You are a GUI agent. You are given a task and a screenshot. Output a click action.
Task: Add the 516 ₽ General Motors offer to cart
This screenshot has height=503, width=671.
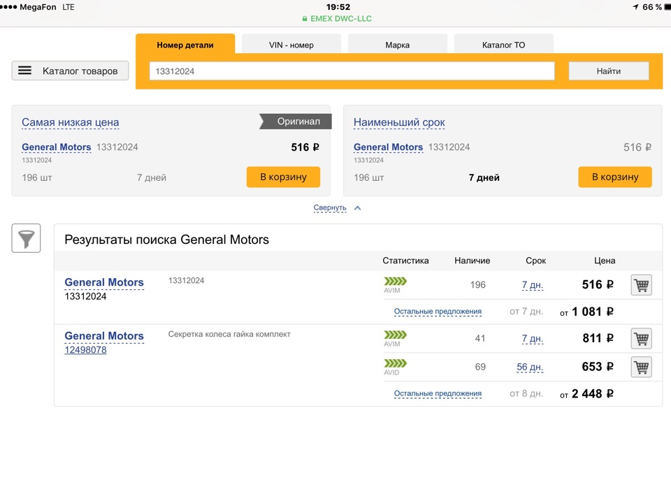click(641, 285)
